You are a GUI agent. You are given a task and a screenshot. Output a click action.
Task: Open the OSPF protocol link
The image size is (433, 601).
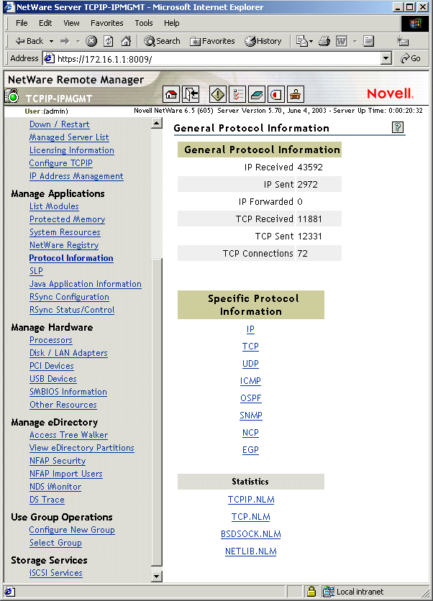251,398
